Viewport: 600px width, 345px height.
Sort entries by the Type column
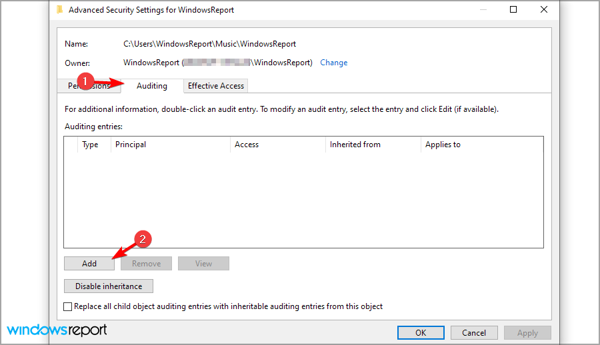[90, 145]
